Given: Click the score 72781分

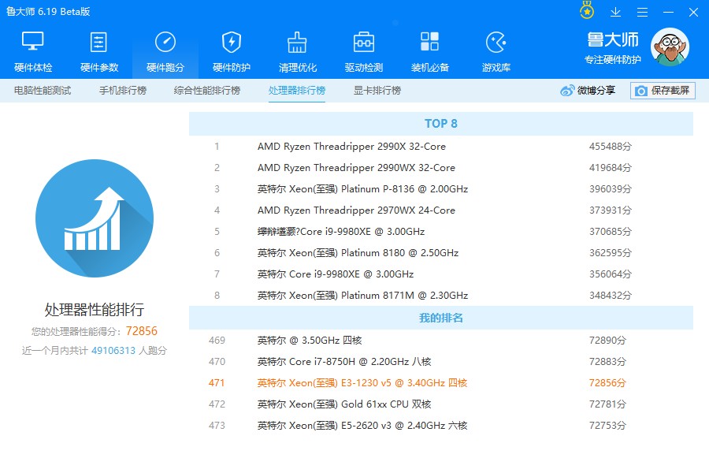Looking at the screenshot, I should (607, 404).
